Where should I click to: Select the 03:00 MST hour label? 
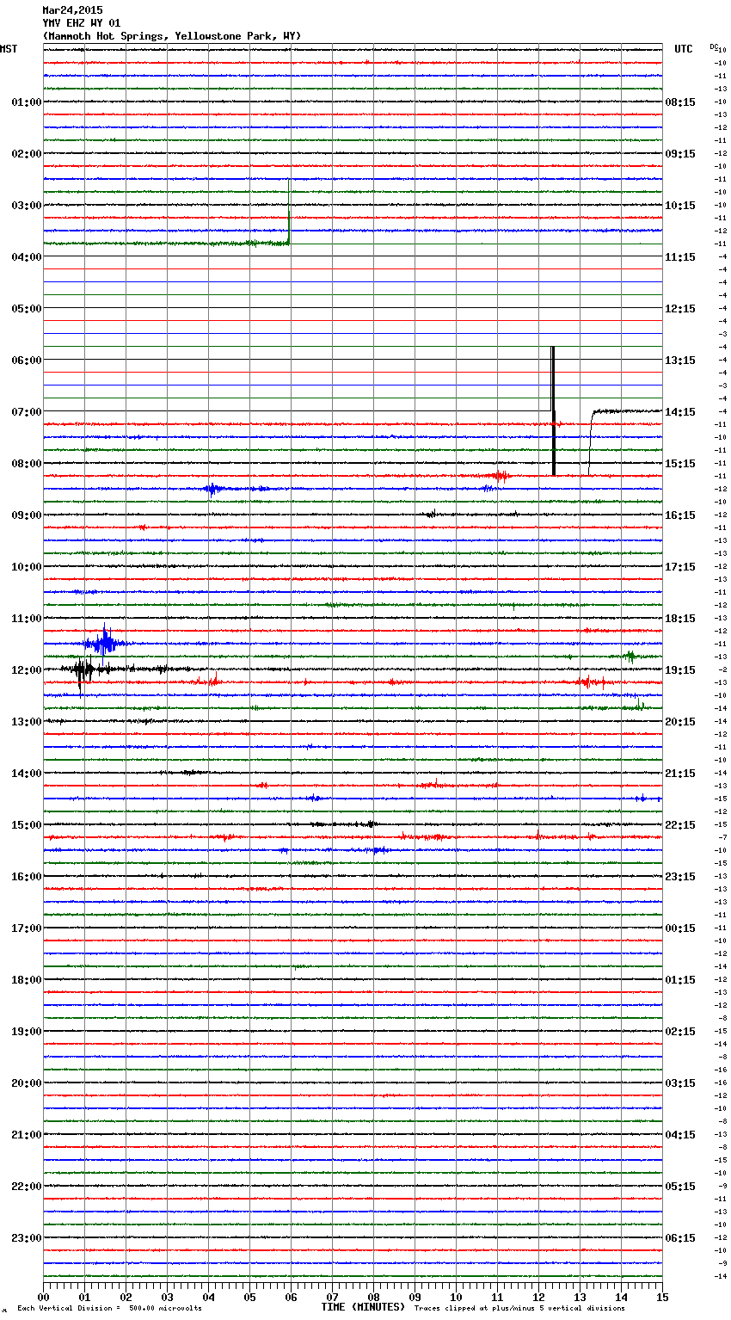tap(27, 206)
